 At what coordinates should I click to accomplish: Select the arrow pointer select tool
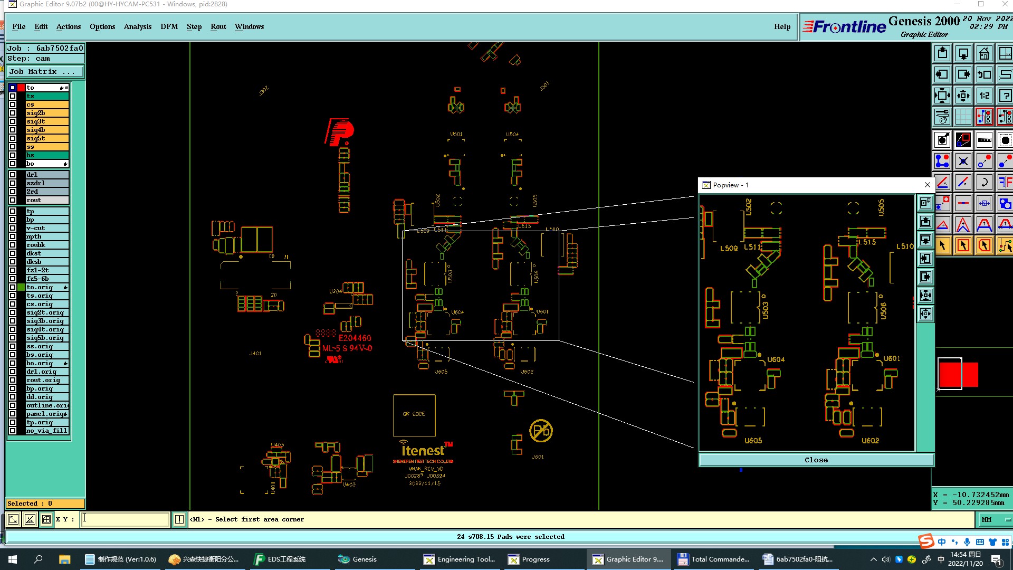(942, 245)
